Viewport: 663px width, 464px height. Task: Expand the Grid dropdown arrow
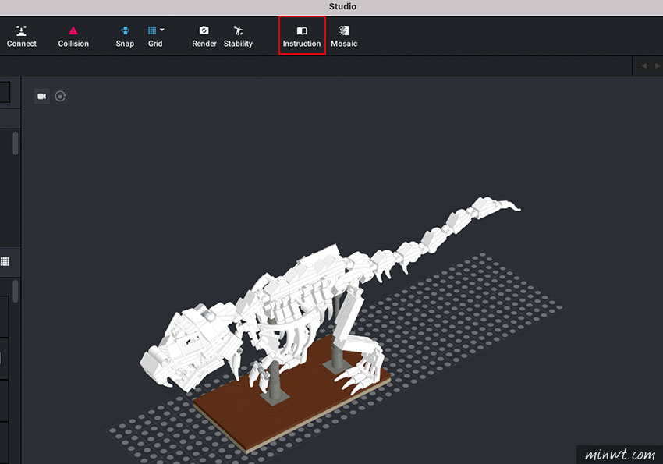pos(162,30)
